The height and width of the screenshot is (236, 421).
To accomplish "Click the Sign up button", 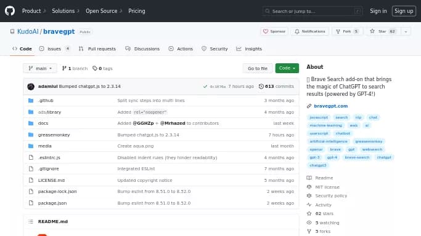I will pos(404,11).
